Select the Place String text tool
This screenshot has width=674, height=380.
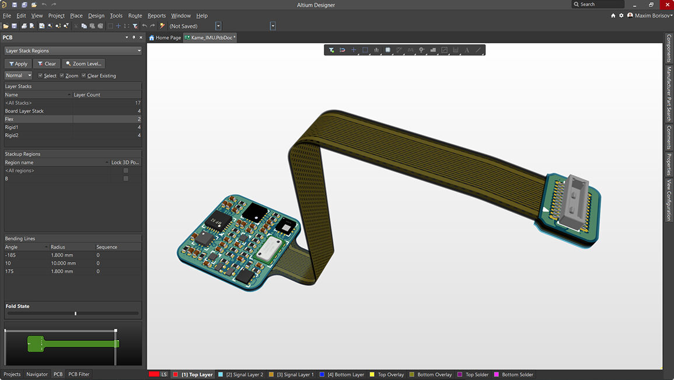(467, 50)
